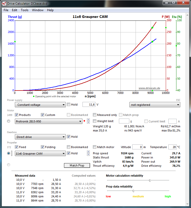
Task: Click the green operating point on thrust curve
Action: coord(152,42)
